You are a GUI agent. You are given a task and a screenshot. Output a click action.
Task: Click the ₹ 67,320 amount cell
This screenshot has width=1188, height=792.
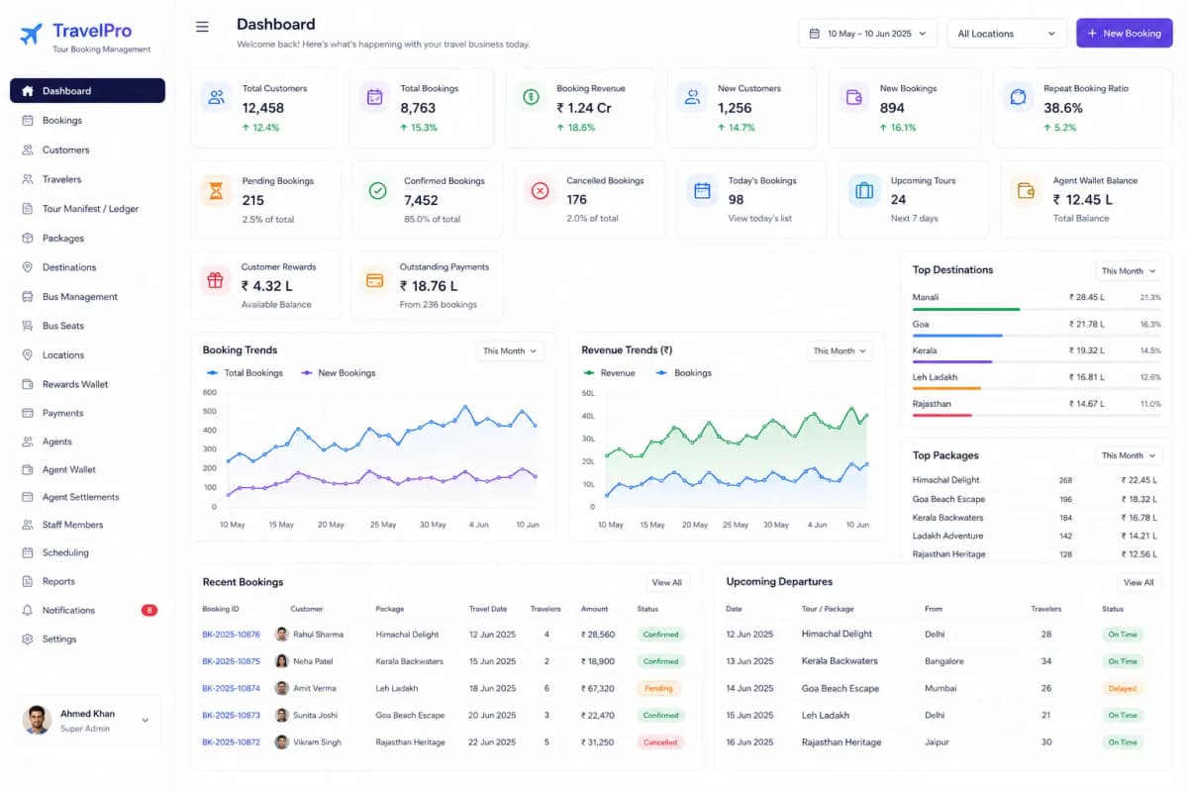[x=598, y=688]
